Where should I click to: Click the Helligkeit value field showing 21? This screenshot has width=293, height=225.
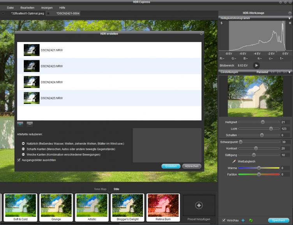click(285, 122)
